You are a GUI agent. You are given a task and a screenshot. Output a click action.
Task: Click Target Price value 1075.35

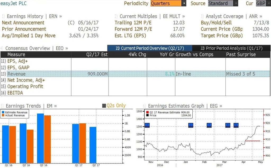[261, 36]
